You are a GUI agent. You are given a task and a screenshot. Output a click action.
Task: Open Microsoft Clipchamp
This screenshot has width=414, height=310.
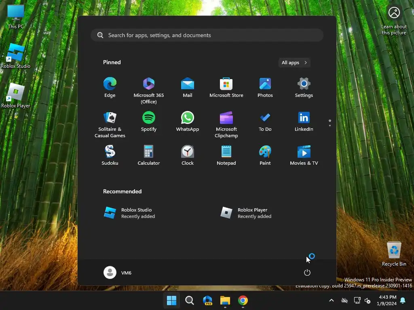226,124
